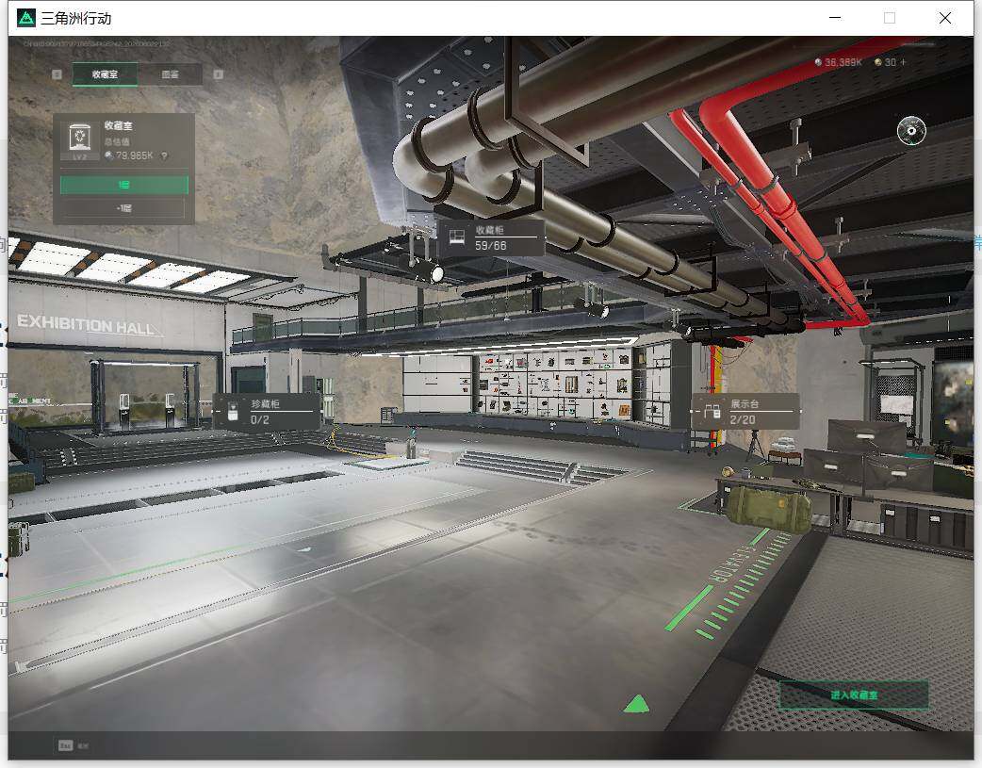Click the 79.985K total value text
This screenshot has width=982, height=768.
coord(134,155)
